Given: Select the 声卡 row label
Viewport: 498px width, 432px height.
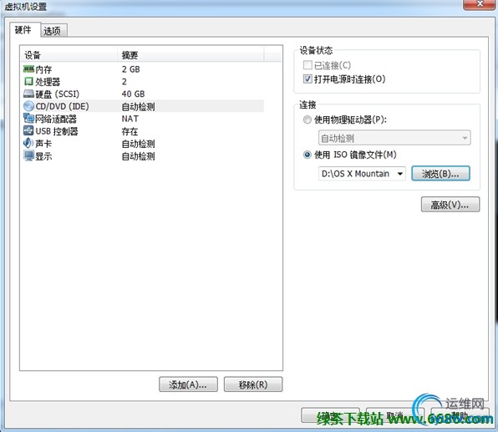Looking at the screenshot, I should click(43, 144).
